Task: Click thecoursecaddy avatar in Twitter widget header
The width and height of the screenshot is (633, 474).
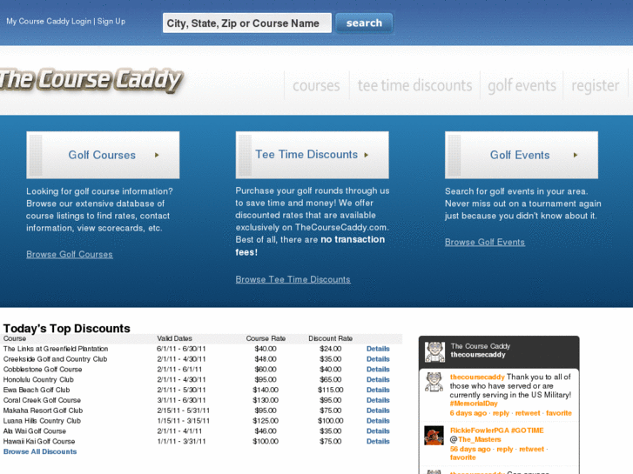Action: (x=434, y=351)
